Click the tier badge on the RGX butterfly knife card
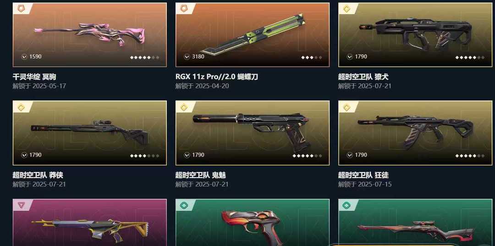This screenshot has width=495, height=246. [x=184, y=8]
